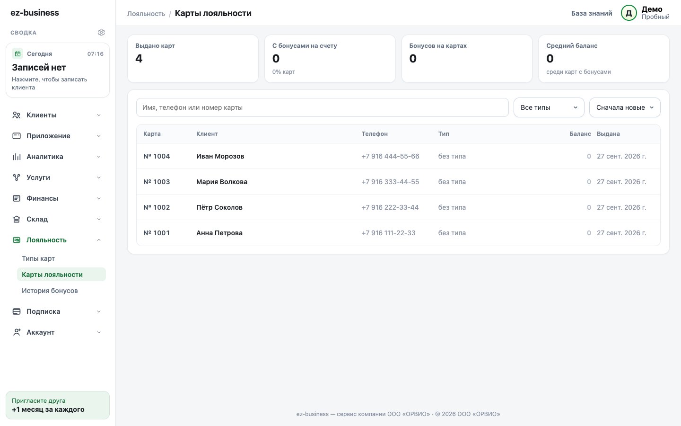The width and height of the screenshot is (681, 426).
Task: Collapse the Лояльность section chevron
Action: point(99,240)
